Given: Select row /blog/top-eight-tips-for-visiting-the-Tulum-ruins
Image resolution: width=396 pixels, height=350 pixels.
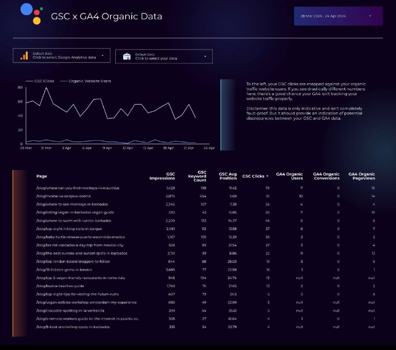Looking at the screenshot, I should (x=205, y=294).
